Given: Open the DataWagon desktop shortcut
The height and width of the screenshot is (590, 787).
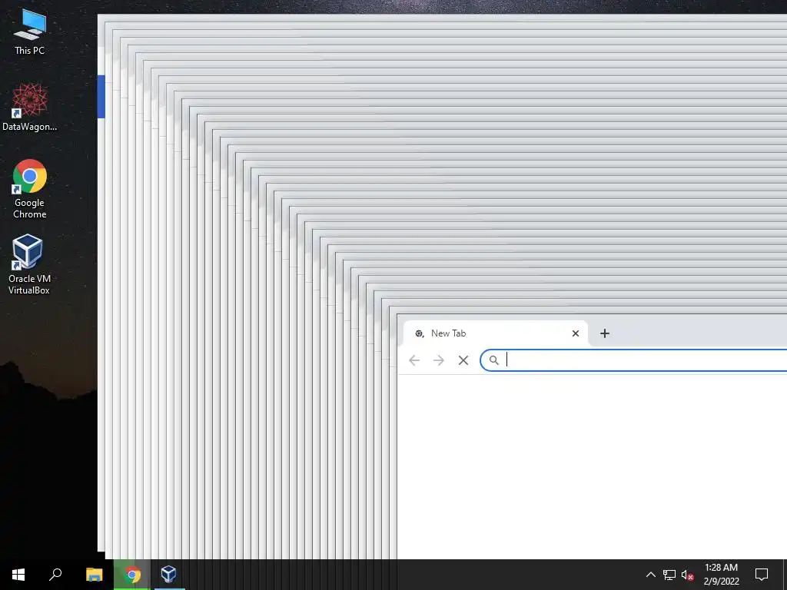Looking at the screenshot, I should 30,108.
